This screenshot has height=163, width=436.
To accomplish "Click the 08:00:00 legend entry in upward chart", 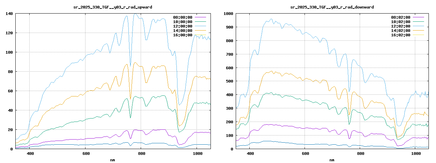I will pyautogui.click(x=183, y=17).
